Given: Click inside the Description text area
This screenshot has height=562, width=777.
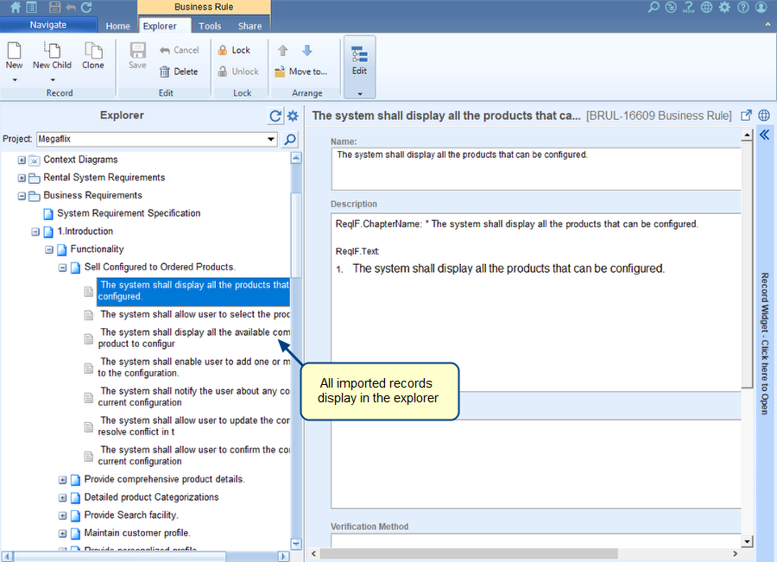Looking at the screenshot, I should [x=536, y=302].
